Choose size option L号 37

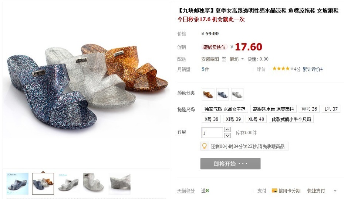[331, 109]
